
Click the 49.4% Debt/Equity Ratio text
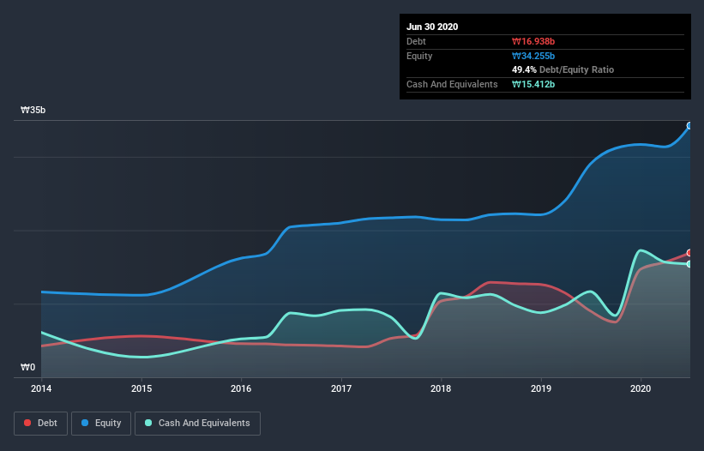(x=563, y=69)
